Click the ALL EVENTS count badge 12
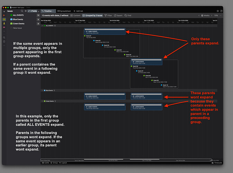 tap(38, 15)
